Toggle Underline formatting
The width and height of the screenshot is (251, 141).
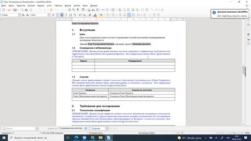pyautogui.click(x=71, y=15)
